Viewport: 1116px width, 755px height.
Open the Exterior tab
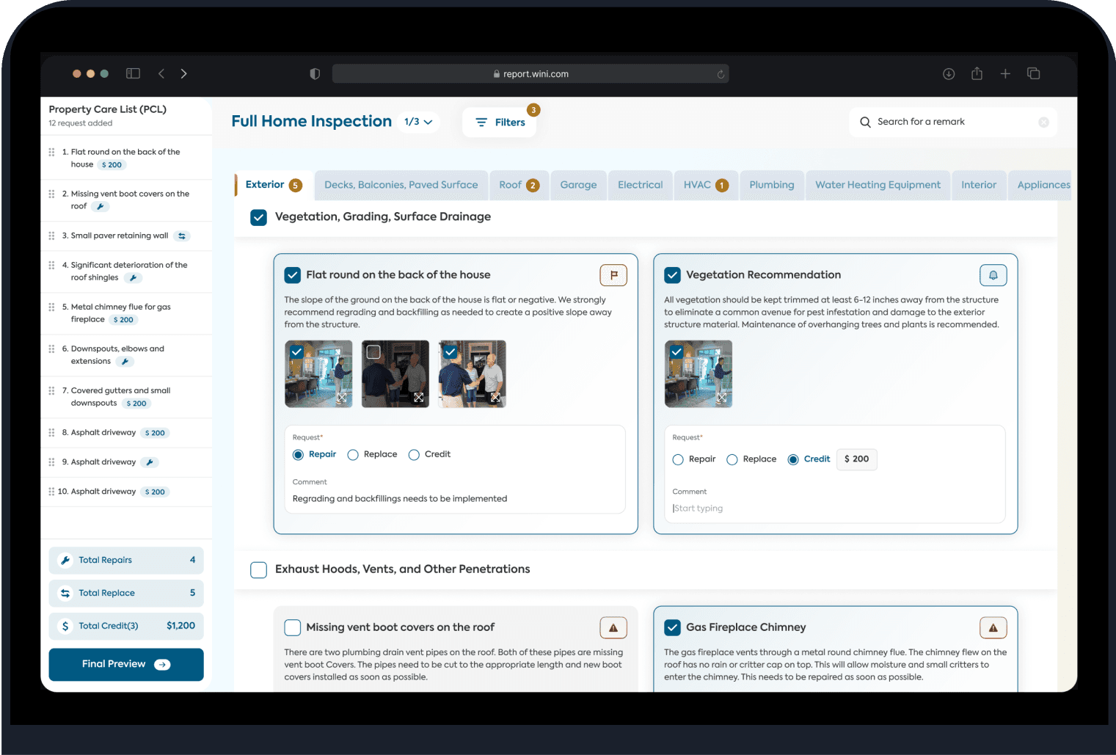273,185
